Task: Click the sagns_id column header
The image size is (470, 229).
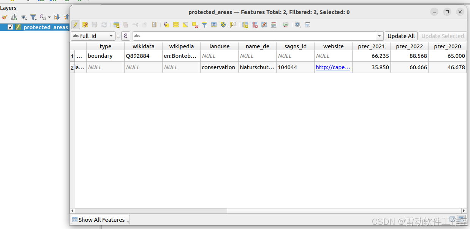Action: 296,46
